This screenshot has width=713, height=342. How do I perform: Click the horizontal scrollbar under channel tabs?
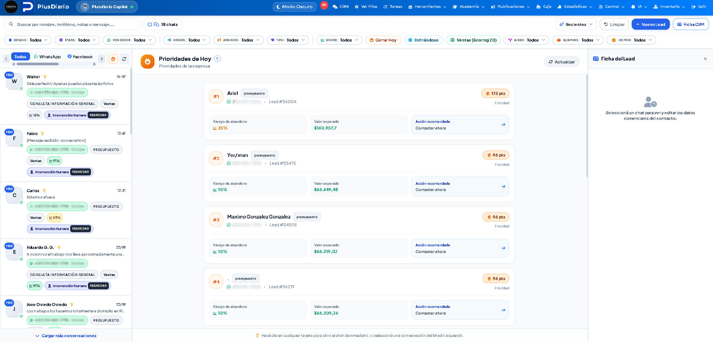(x=38, y=64)
